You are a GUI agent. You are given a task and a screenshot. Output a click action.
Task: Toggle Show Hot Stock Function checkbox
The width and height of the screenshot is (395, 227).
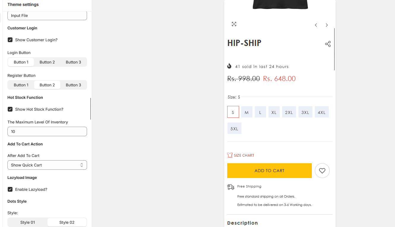(x=10, y=109)
